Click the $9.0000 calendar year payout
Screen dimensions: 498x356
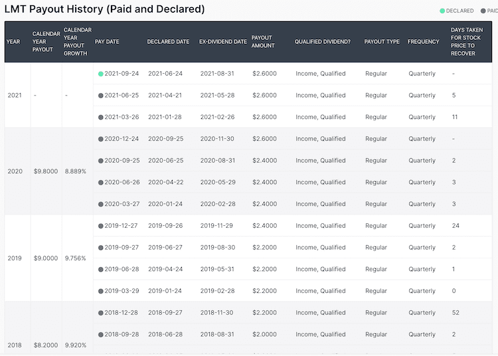pyautogui.click(x=46, y=258)
